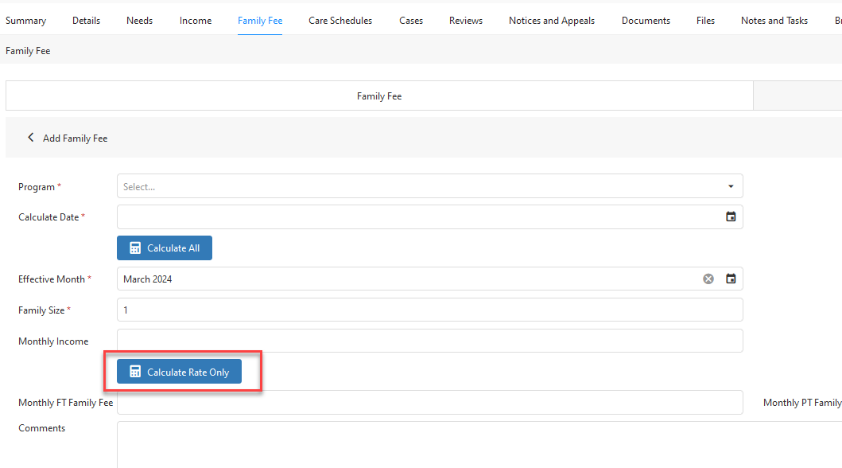The image size is (842, 468).
Task: Click the Comments text area
Action: pos(479,445)
